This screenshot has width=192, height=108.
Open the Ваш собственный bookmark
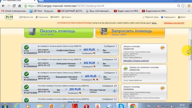98,11
